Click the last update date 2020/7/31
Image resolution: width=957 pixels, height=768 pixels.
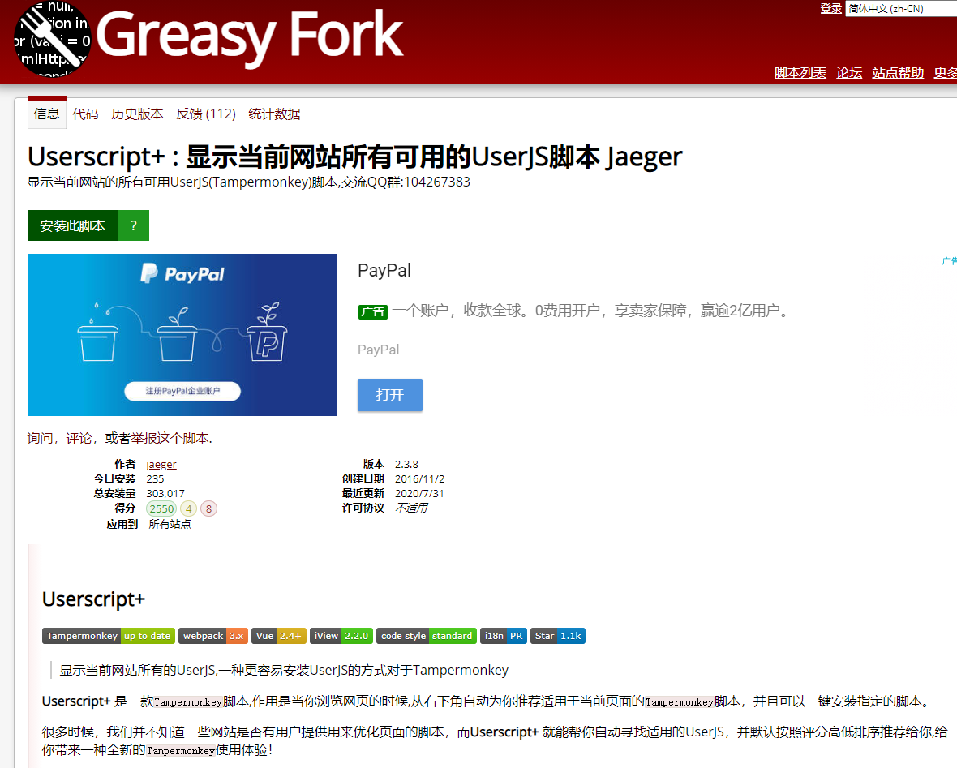419,494
